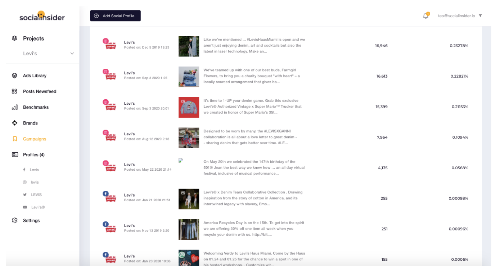Screen dimensions: 497x272
Task: Click the Twitter icon beside LEVIS profile
Action: click(25, 195)
